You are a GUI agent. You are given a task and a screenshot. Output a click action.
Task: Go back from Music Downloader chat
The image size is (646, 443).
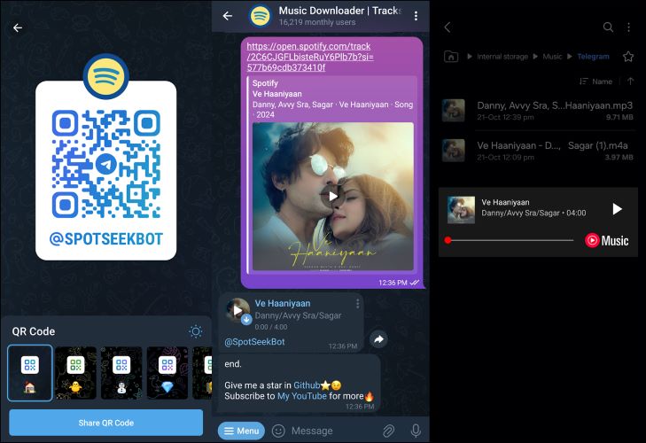[x=228, y=16]
